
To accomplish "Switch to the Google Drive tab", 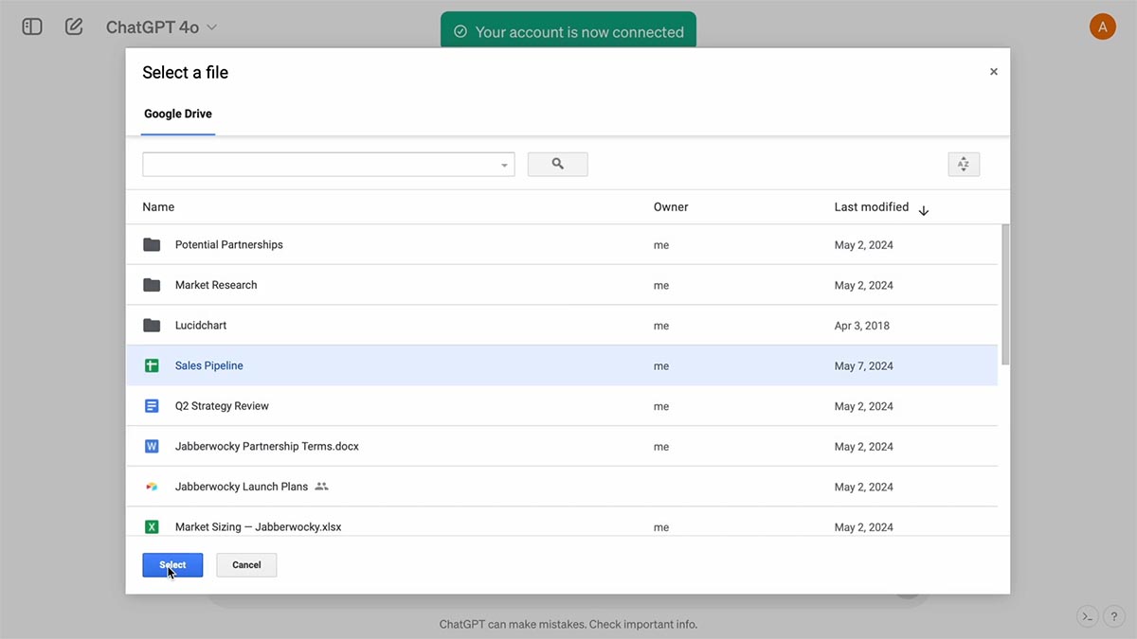I will point(178,114).
